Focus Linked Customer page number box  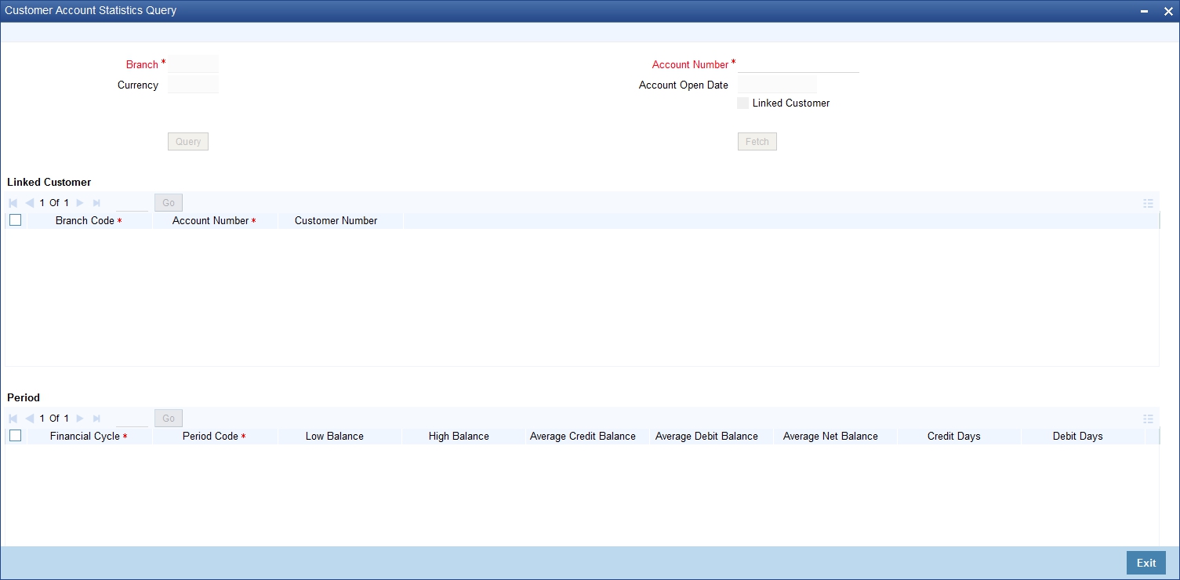pyautogui.click(x=132, y=203)
